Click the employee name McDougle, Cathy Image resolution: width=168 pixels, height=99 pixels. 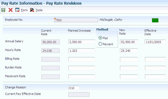click(x=111, y=20)
